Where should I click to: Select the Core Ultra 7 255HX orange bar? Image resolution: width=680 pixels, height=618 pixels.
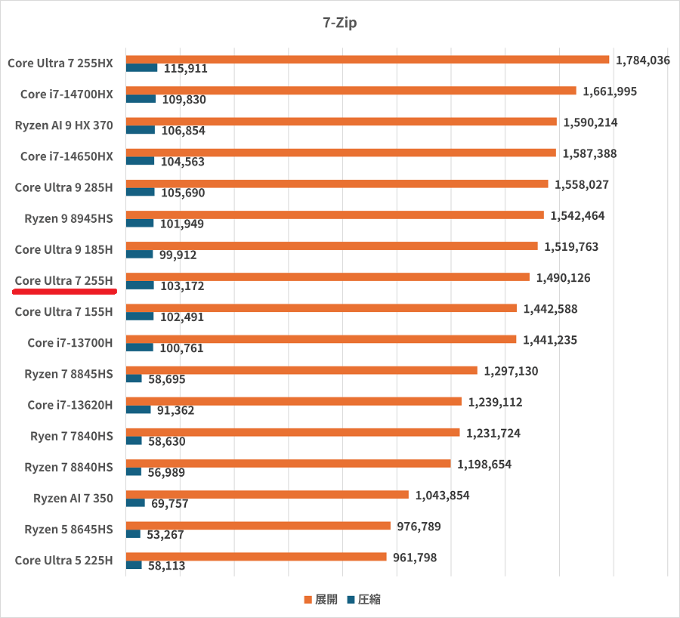(367, 60)
